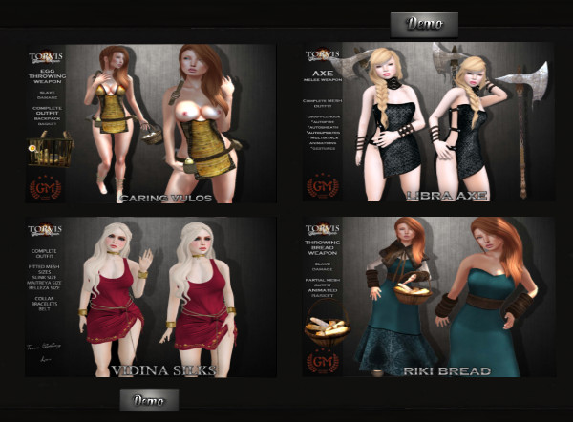Image resolution: width=573 pixels, height=422 pixels.
Task: Open the Riki Bread product panel
Action: tap(429, 297)
